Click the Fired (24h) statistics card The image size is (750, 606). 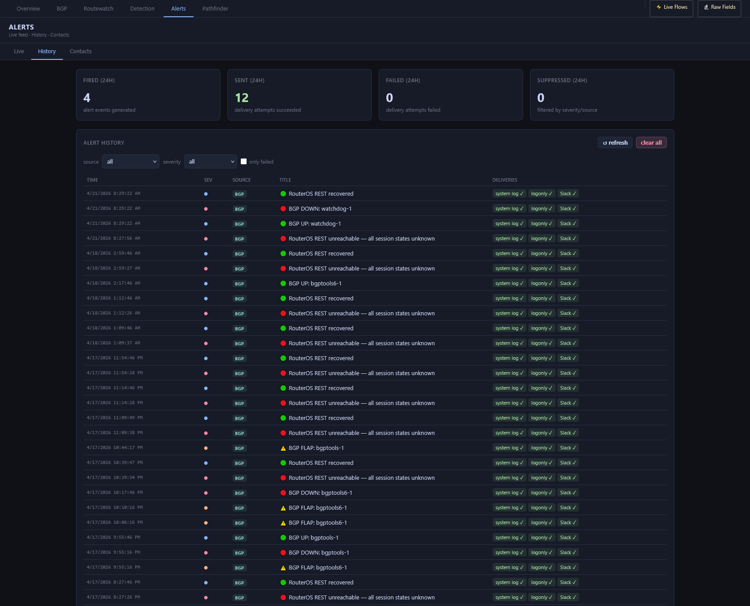tap(148, 95)
